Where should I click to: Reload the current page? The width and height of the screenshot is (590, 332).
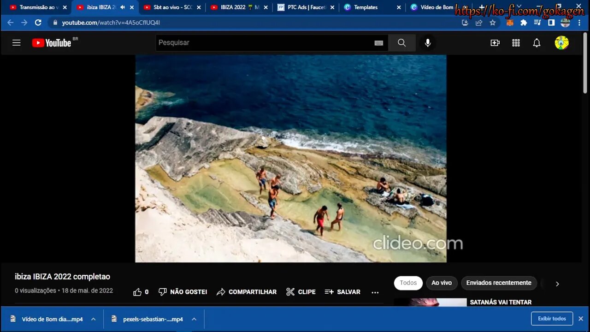point(38,23)
